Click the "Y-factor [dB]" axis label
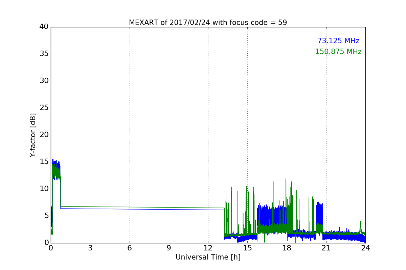The image size is (406, 270). (x=32, y=135)
